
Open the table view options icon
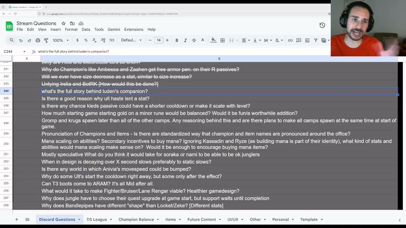(324, 40)
